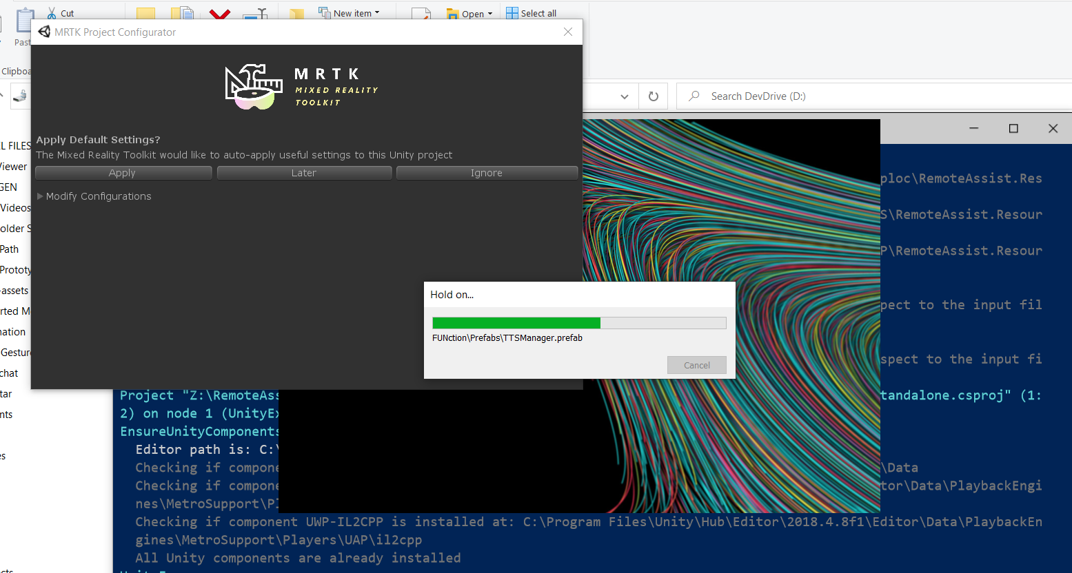1072x573 pixels.
Task: Click the 'EnsureUnityComponents' console line
Action: coord(199,431)
